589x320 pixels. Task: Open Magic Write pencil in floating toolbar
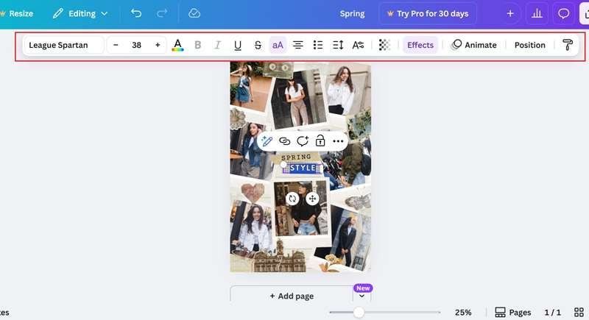[x=267, y=141]
